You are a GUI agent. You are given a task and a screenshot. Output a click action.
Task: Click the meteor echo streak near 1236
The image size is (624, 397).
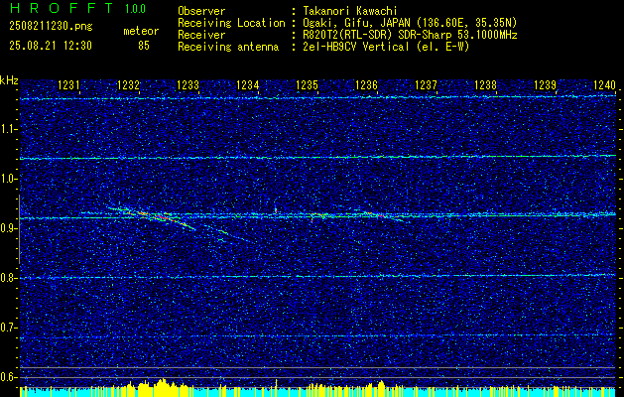pyautogui.click(x=380, y=215)
